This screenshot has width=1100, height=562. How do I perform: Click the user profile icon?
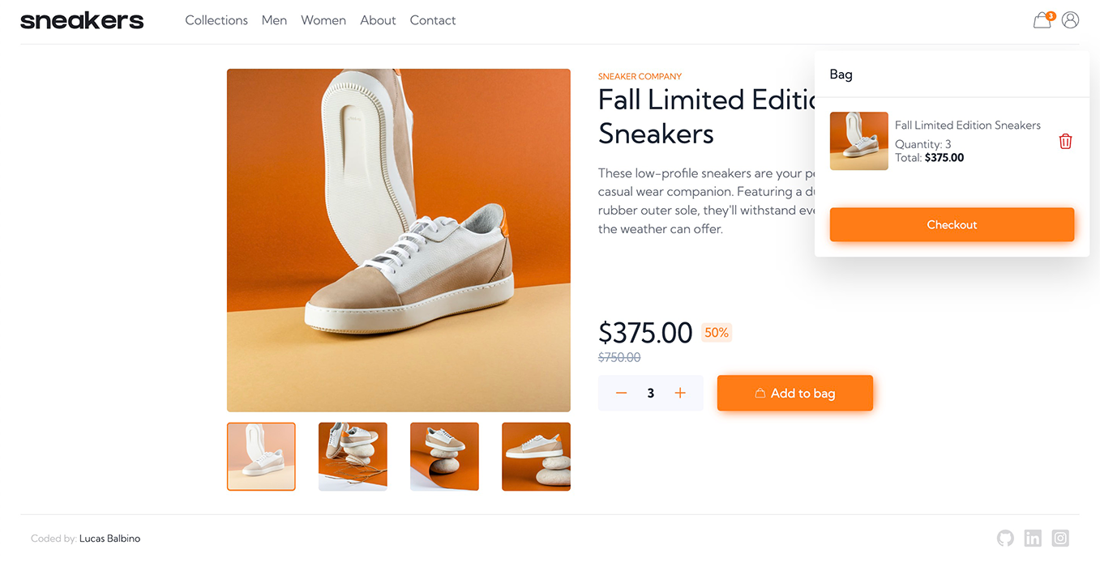tap(1070, 19)
